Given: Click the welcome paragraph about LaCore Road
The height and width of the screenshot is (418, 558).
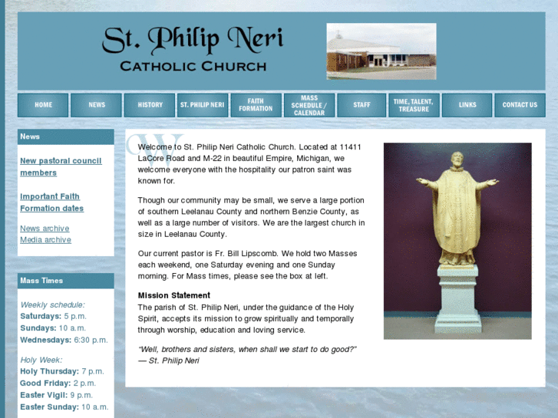Looking at the screenshot, I should (249, 163).
